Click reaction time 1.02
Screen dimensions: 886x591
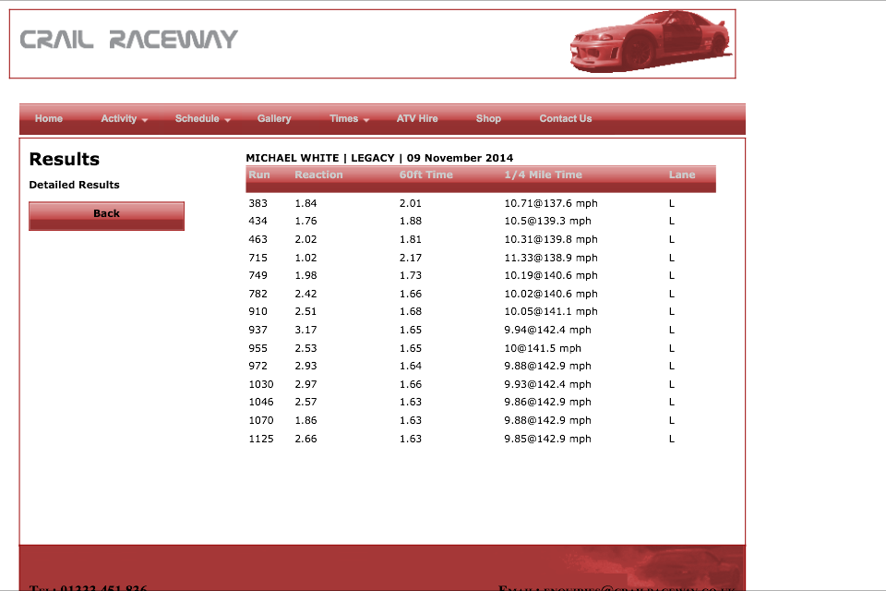pyautogui.click(x=305, y=258)
